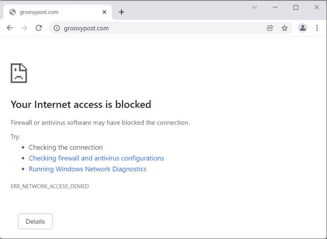This screenshot has height=239, width=327.
Task: View site information icon in address bar
Action: coord(57,28)
